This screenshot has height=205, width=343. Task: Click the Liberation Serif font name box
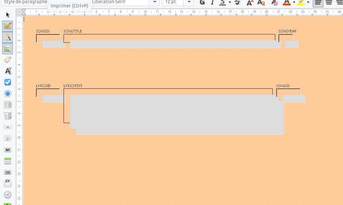120,2
